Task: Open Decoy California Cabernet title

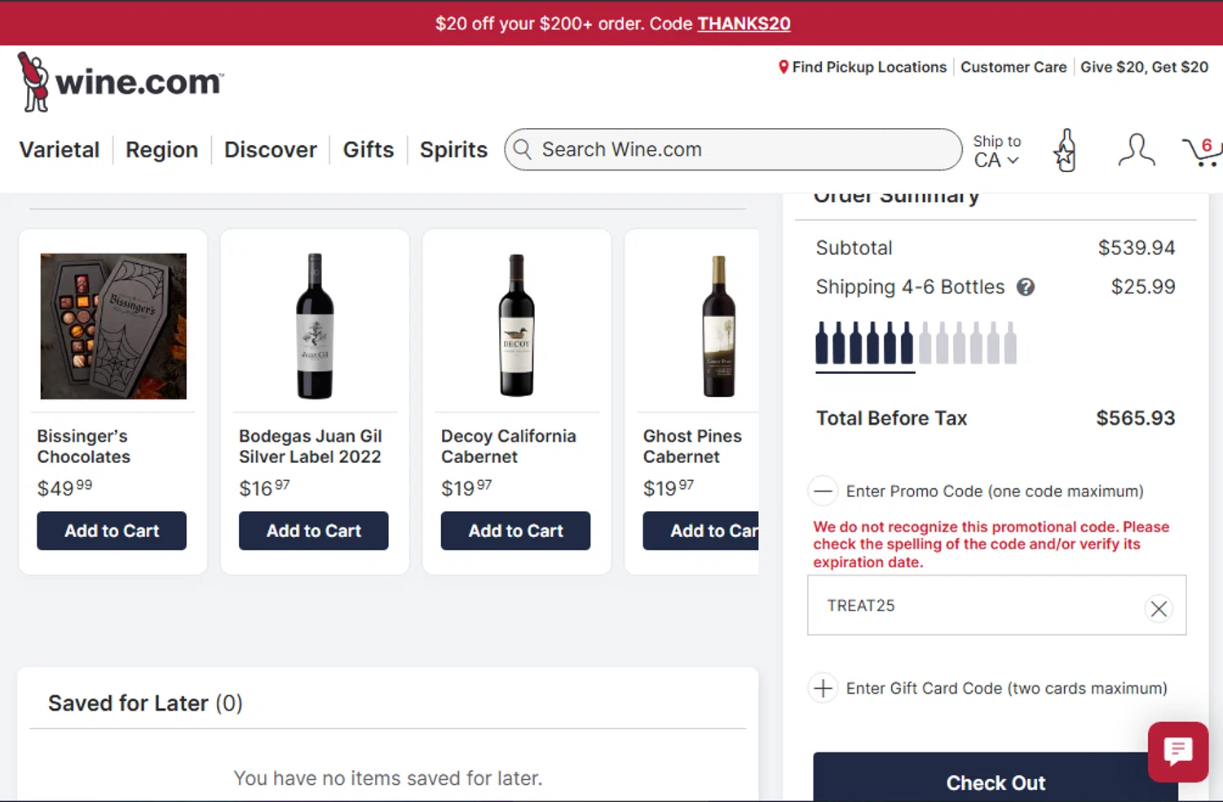Action: (x=509, y=447)
